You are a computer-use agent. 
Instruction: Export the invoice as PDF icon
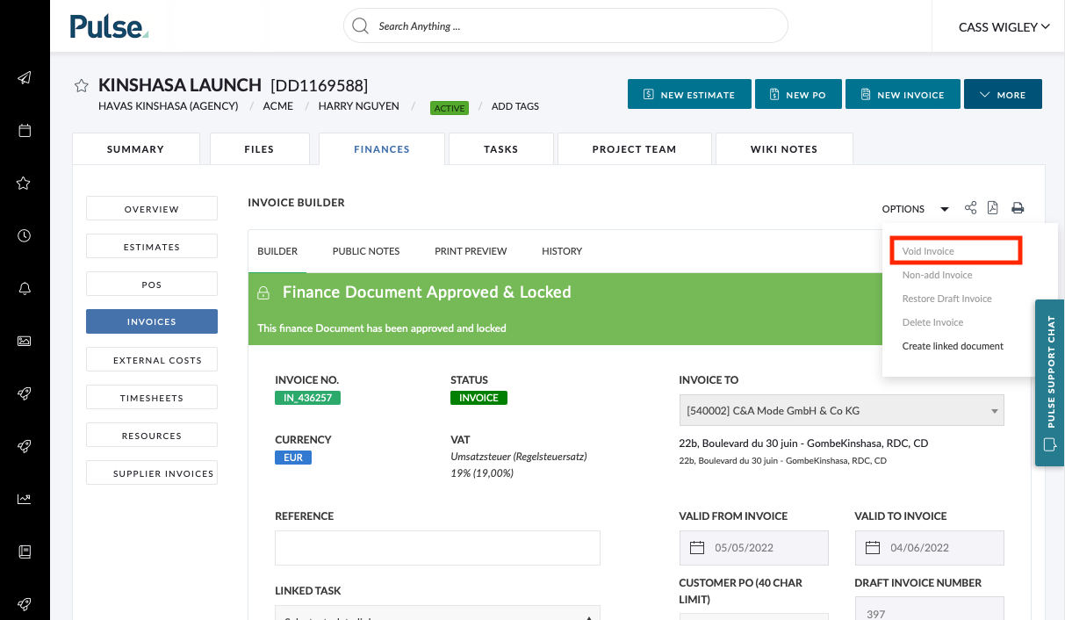coord(993,208)
